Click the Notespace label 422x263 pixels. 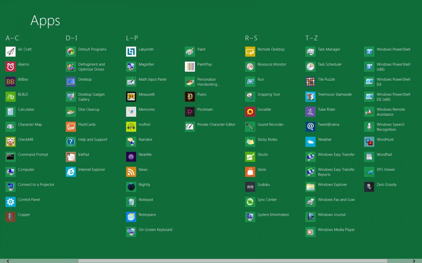pos(147,215)
